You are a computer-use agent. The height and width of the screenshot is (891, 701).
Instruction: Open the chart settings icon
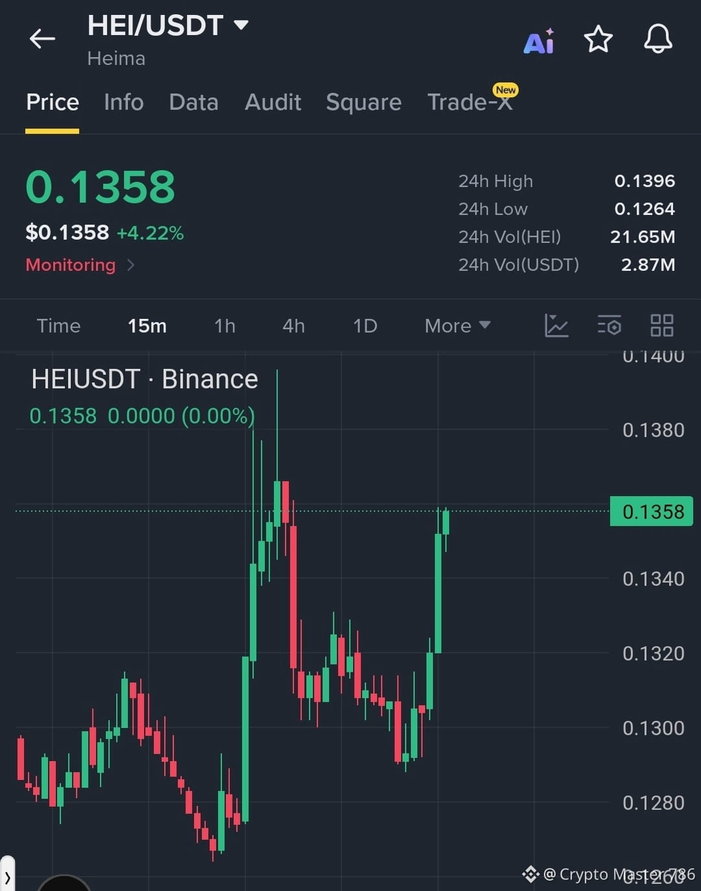click(609, 325)
